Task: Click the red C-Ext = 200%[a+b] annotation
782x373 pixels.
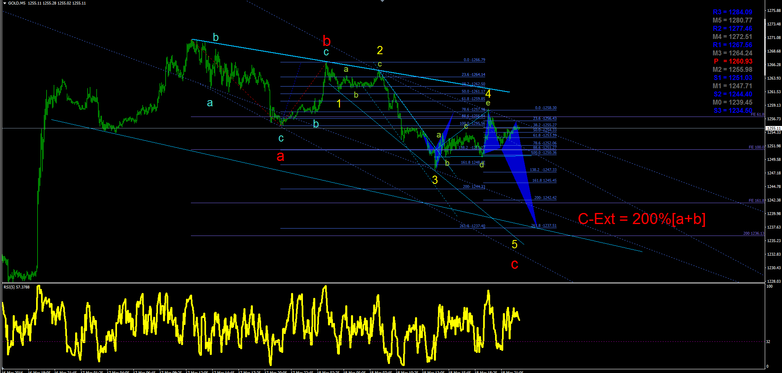Action: [642, 219]
